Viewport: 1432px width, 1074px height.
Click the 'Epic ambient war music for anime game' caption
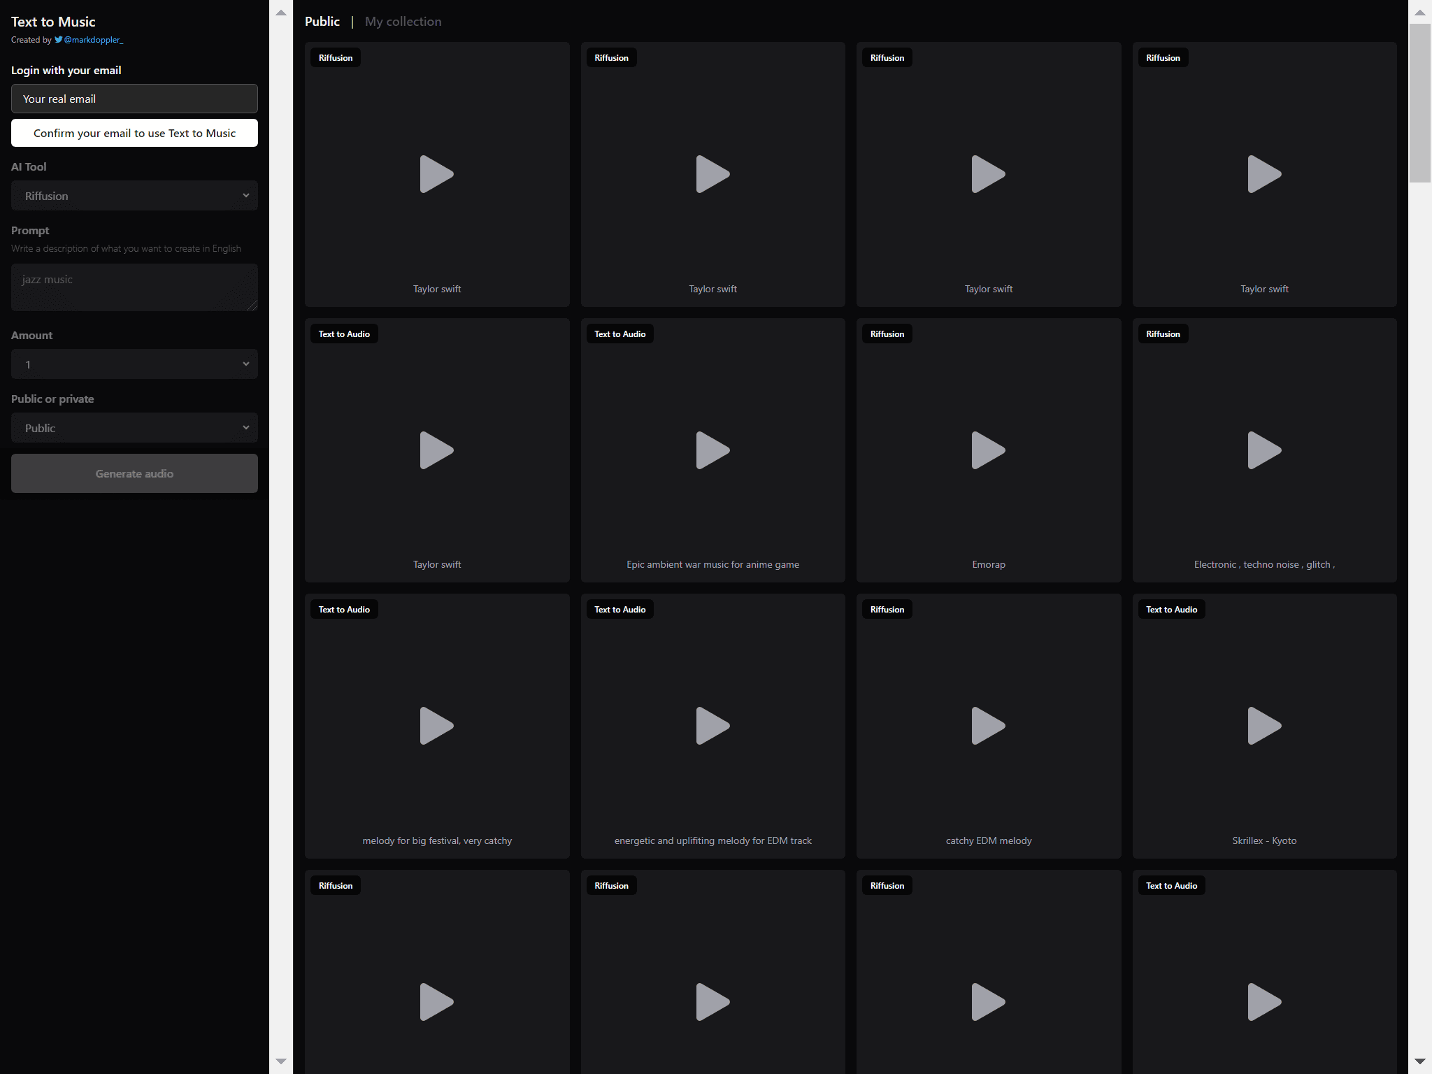[x=713, y=564]
